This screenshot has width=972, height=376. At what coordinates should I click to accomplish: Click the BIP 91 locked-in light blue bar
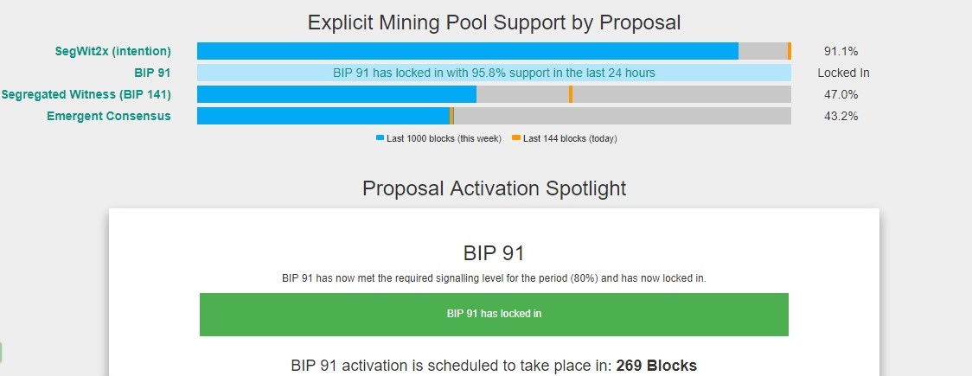pos(494,73)
